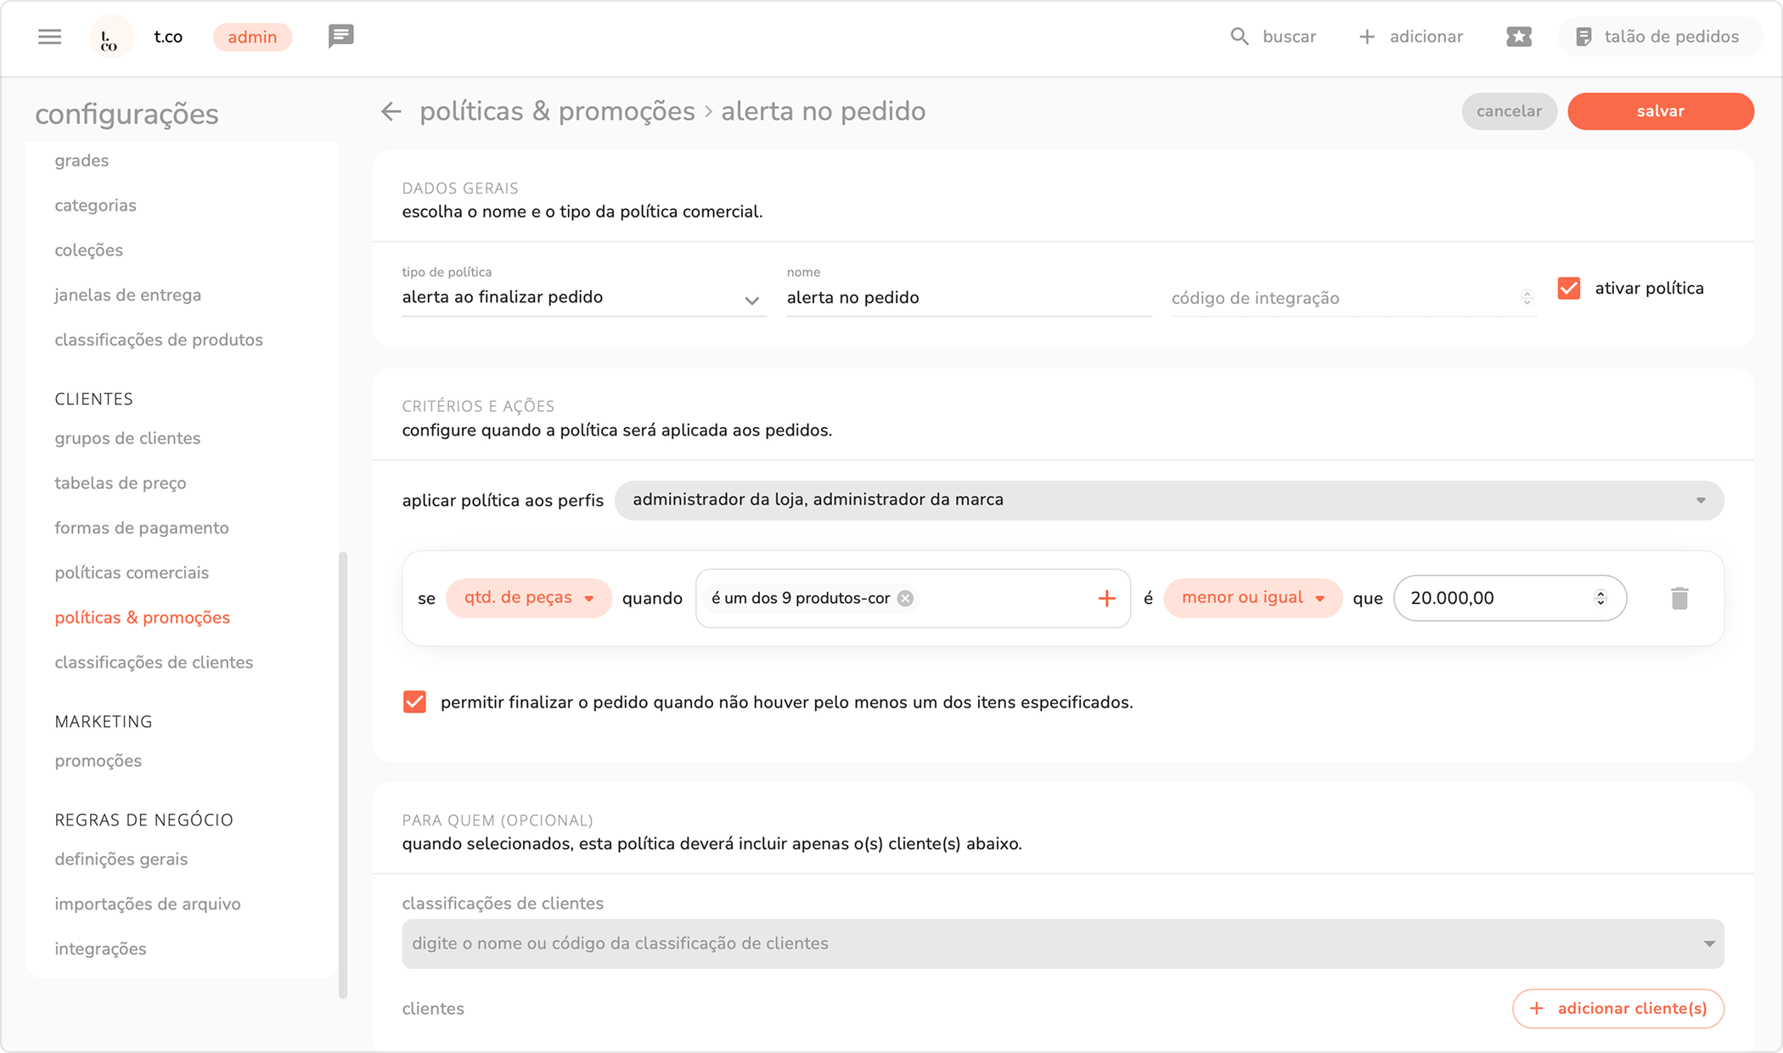
Task: Open the tipo de política dropdown
Action: tap(582, 298)
